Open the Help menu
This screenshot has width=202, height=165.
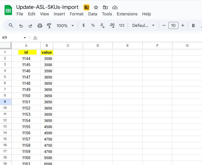(146, 14)
